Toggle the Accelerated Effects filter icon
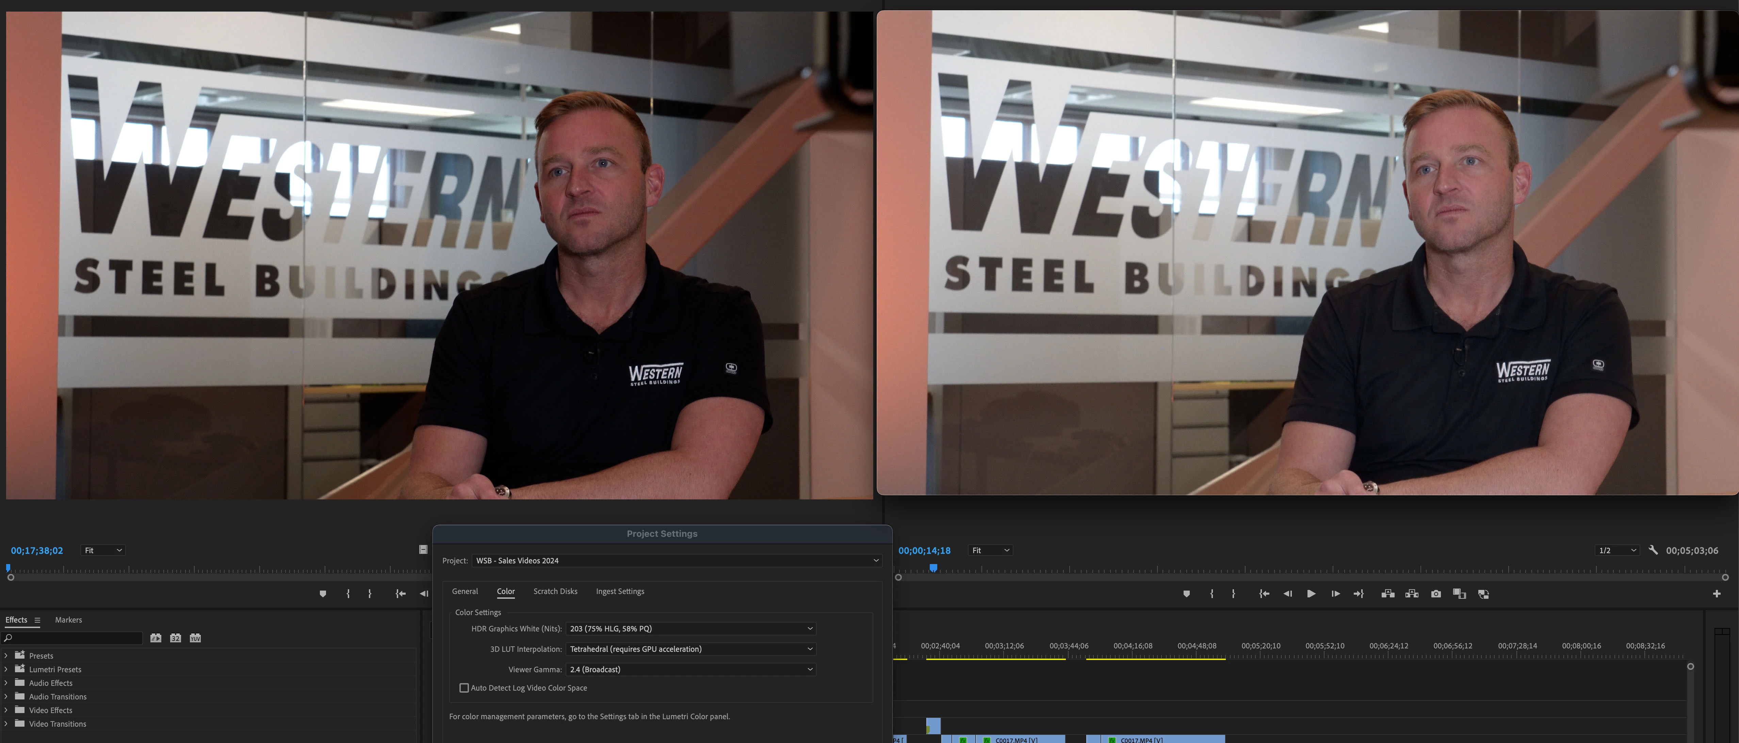 pos(156,638)
